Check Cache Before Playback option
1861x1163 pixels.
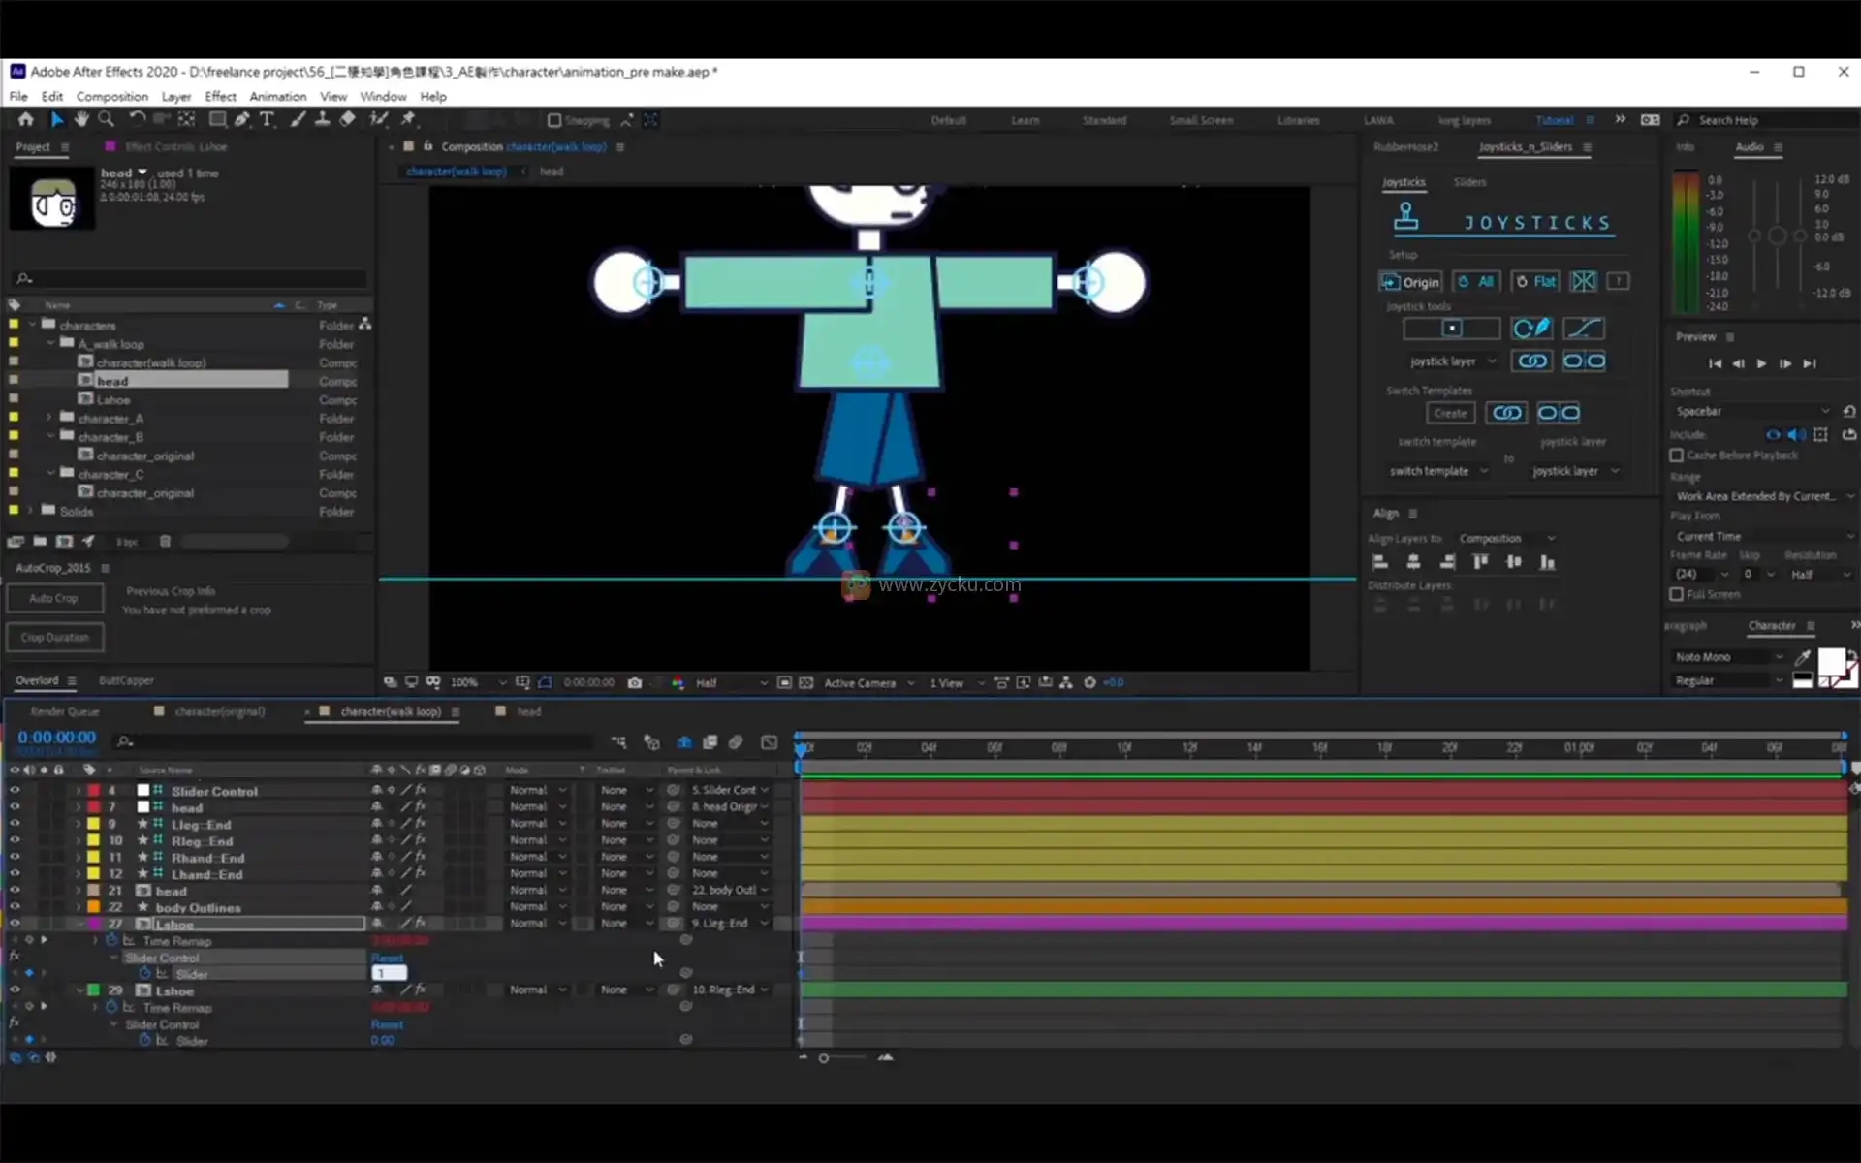click(1676, 455)
